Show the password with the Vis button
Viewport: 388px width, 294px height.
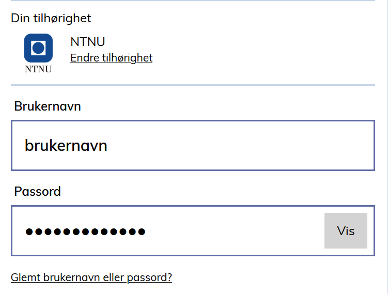346,230
